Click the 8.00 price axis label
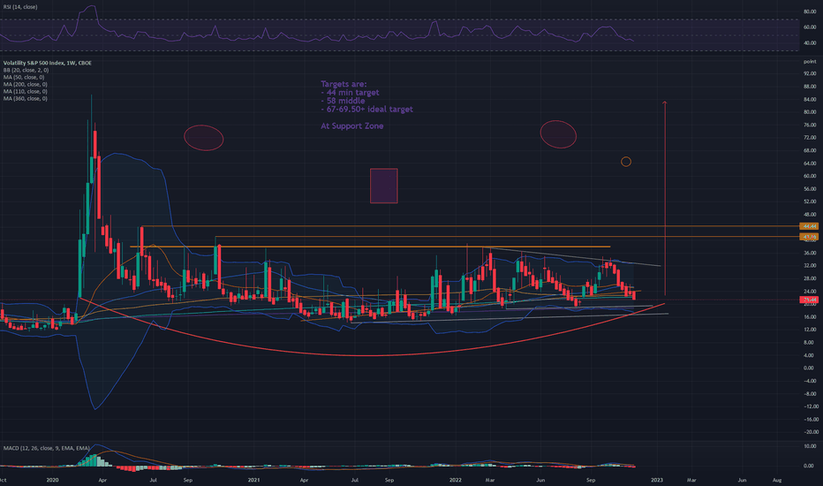The height and width of the screenshot is (486, 823). [x=811, y=343]
